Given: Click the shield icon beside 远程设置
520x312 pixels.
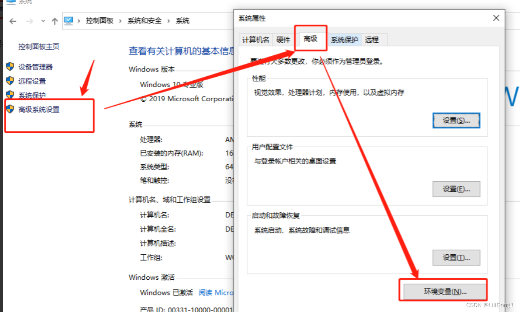Looking at the screenshot, I should click(x=10, y=81).
